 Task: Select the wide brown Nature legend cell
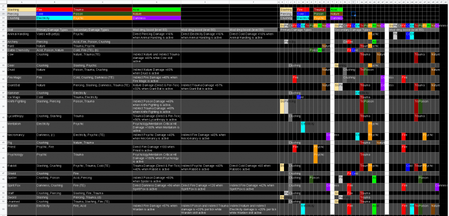click(157, 13)
